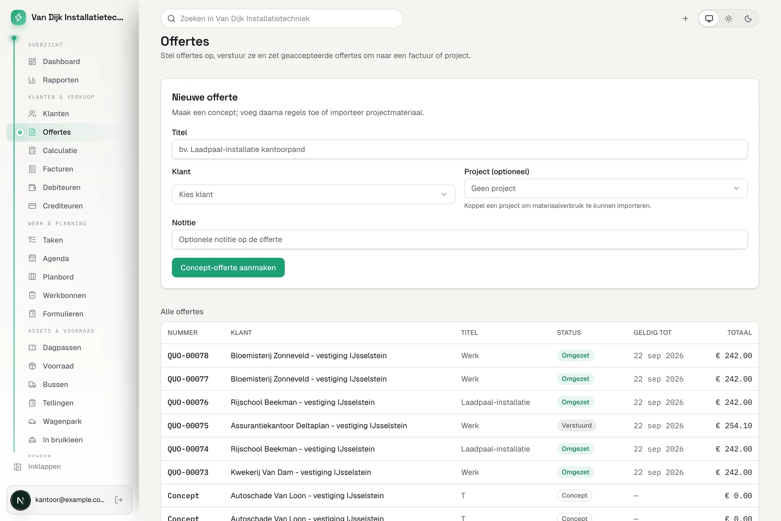781x521 pixels.
Task: Open Wagenpark label in sidebar
Action: point(62,421)
